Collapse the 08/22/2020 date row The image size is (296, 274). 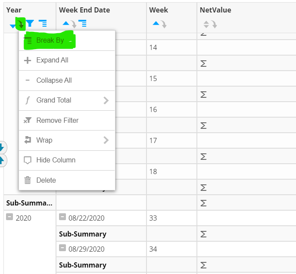[62, 217]
